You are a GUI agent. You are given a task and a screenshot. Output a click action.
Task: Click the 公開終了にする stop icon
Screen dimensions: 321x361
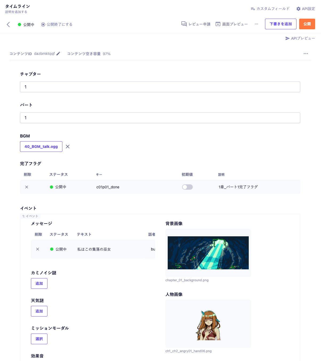(x=43, y=24)
